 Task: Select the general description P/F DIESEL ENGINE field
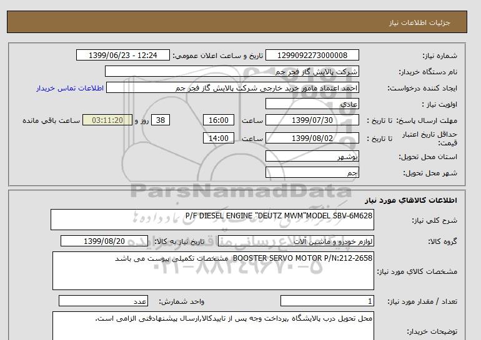pyautogui.click(x=212, y=220)
